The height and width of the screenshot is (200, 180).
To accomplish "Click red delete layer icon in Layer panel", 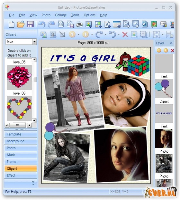I will coord(172,51).
